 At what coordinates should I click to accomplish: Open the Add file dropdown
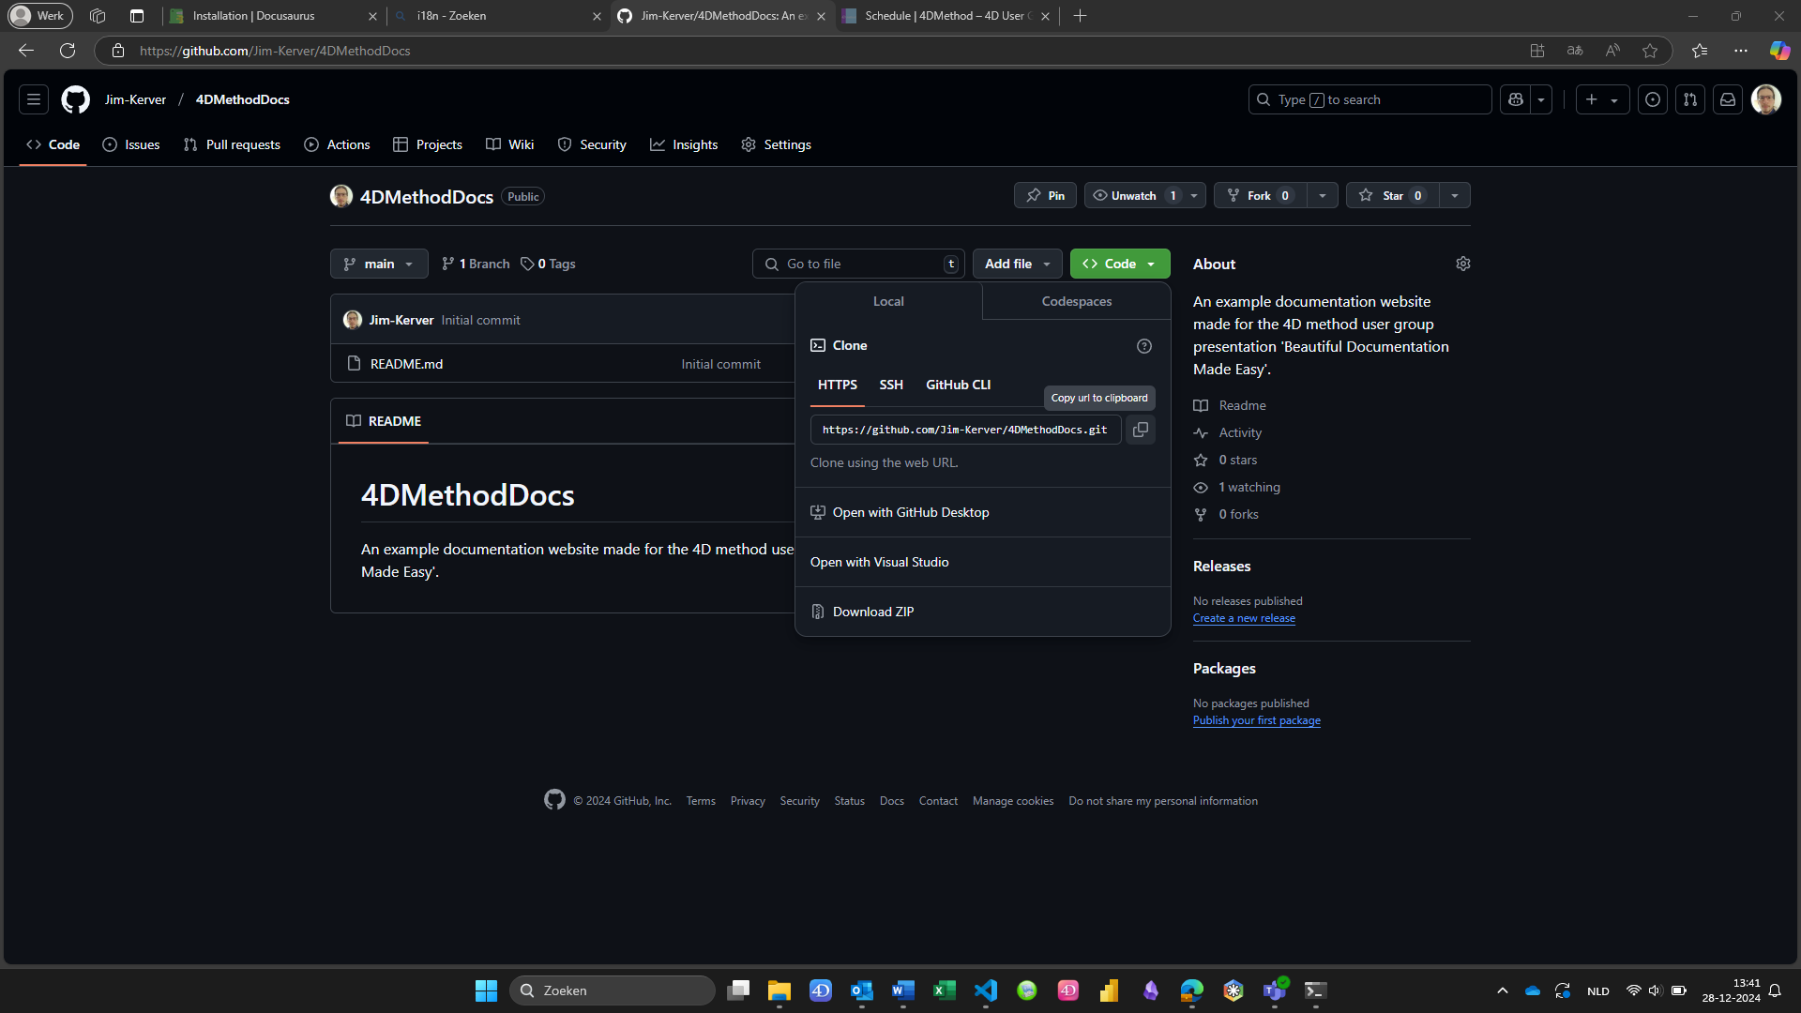tap(1017, 264)
